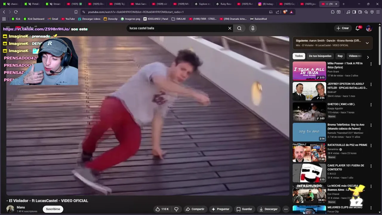Reload the page in browser toolbar

16,12
